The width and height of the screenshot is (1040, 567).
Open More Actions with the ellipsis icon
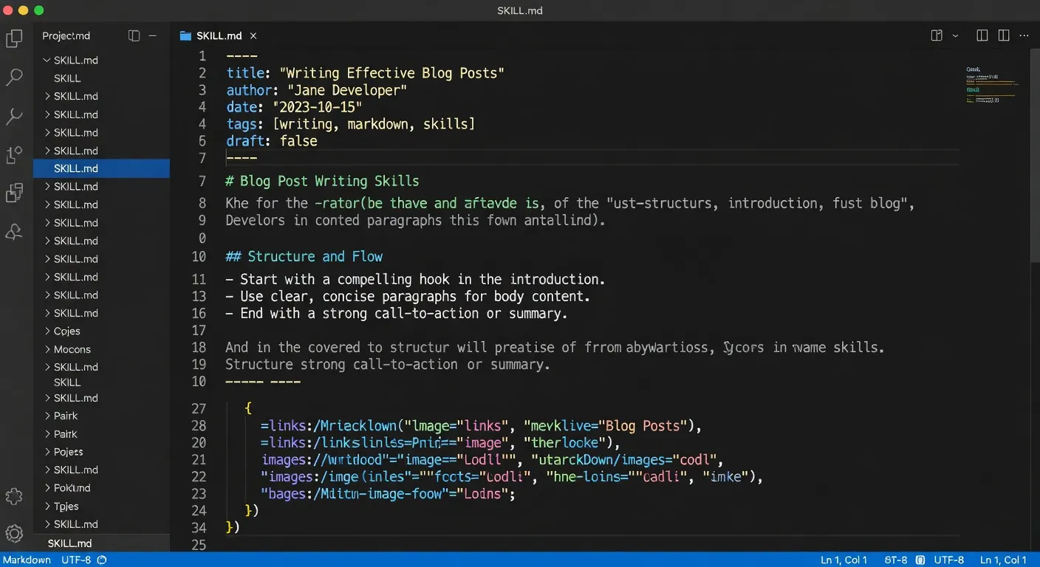pyautogui.click(x=1024, y=35)
